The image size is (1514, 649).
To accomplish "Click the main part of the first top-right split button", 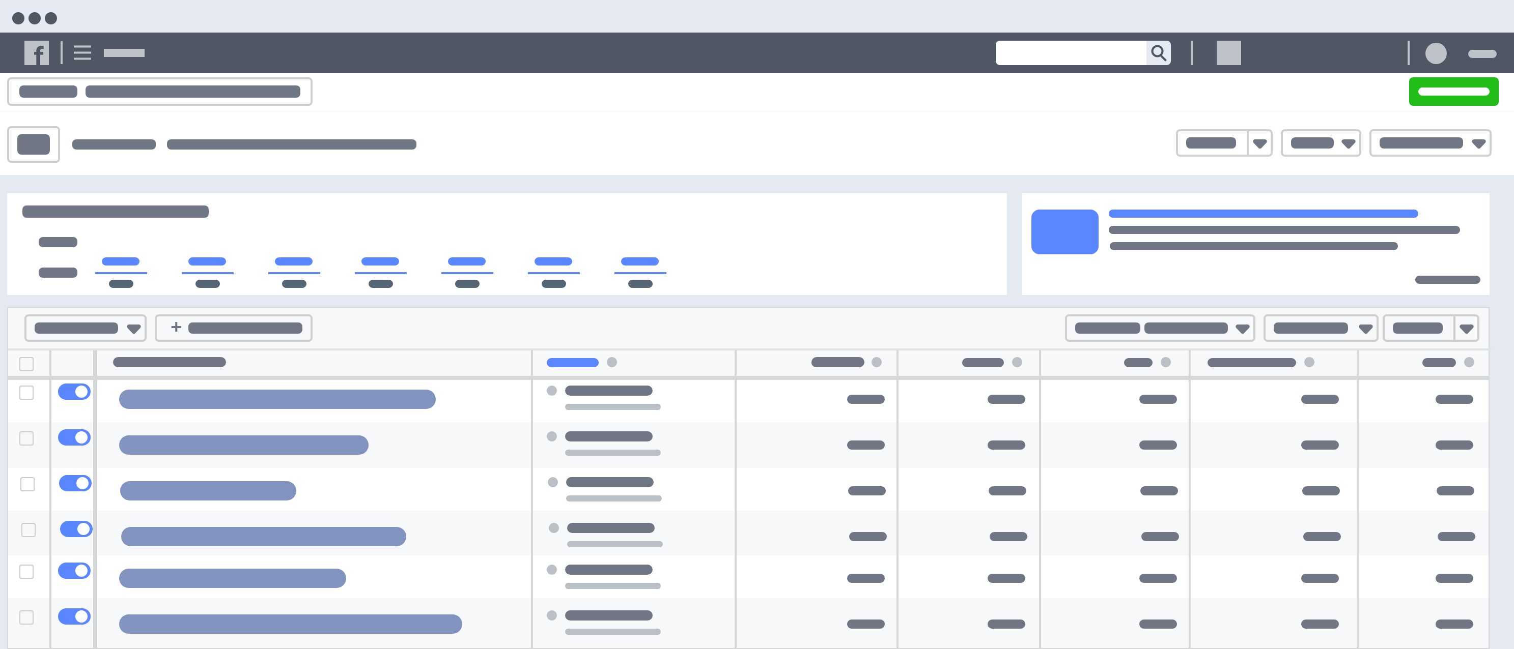I will pyautogui.click(x=1212, y=143).
